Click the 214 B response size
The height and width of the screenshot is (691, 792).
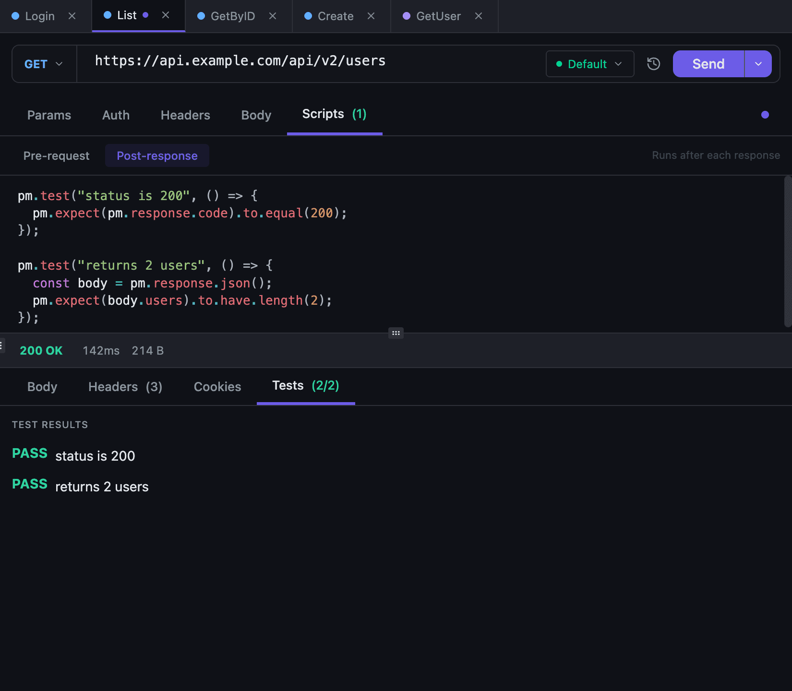[x=148, y=351]
